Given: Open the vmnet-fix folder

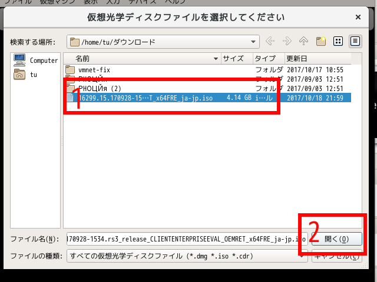Looking at the screenshot, I should tap(94, 70).
